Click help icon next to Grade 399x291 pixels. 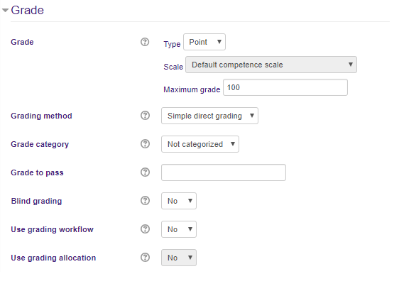coord(145,42)
